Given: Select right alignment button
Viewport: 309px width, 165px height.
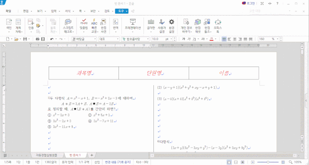Looking at the screenshot, I should pyautogui.click(x=240, y=39).
